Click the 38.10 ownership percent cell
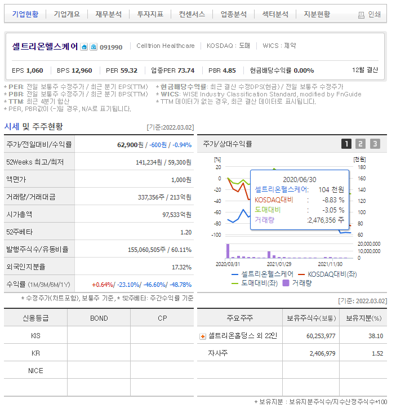The width and height of the screenshot is (396, 412). click(x=376, y=336)
